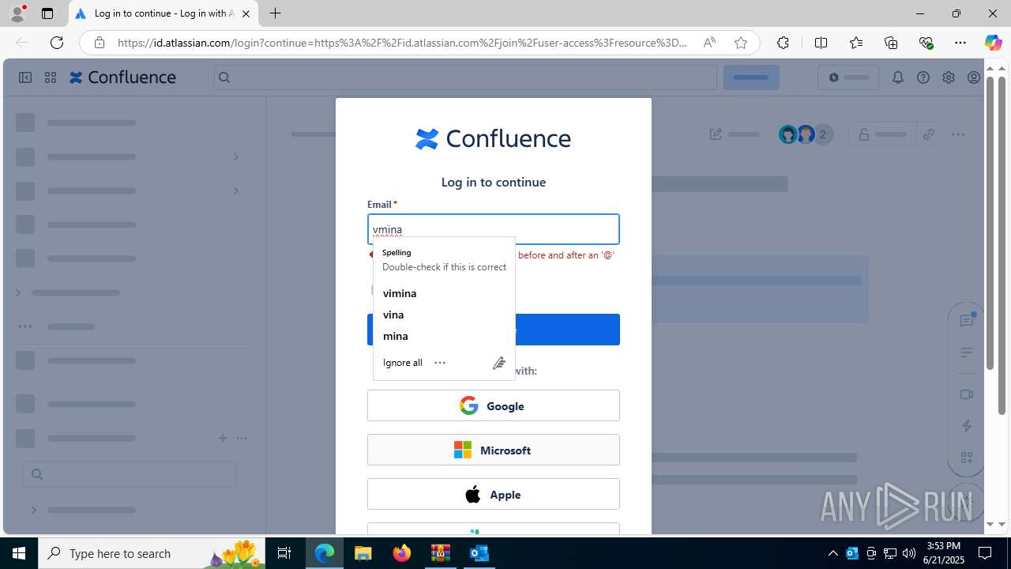The height and width of the screenshot is (569, 1011).
Task: Show hidden system tray icons
Action: pos(832,553)
